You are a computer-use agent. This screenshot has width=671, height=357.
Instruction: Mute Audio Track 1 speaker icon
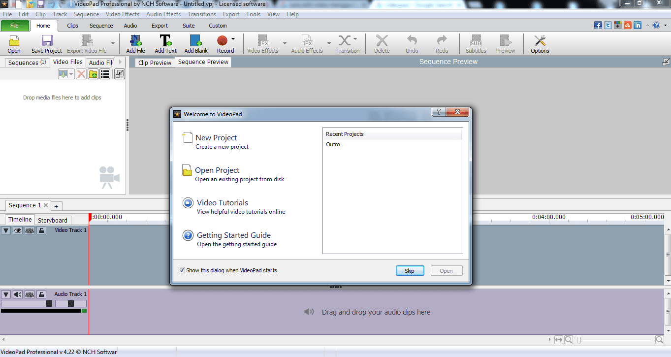[x=18, y=294]
